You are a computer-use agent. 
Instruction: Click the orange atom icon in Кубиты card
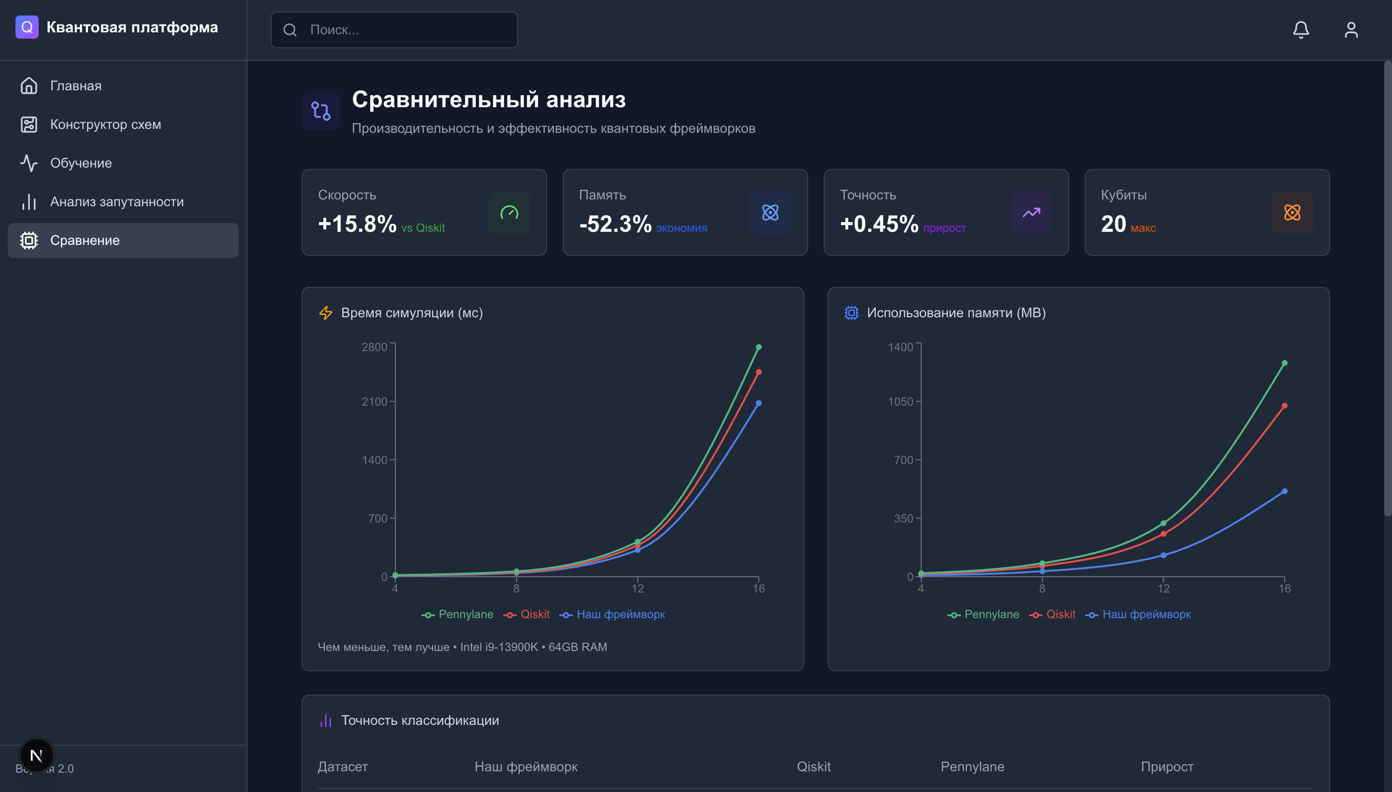(1292, 212)
